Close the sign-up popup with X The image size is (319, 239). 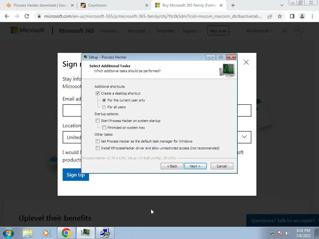click(x=246, y=62)
